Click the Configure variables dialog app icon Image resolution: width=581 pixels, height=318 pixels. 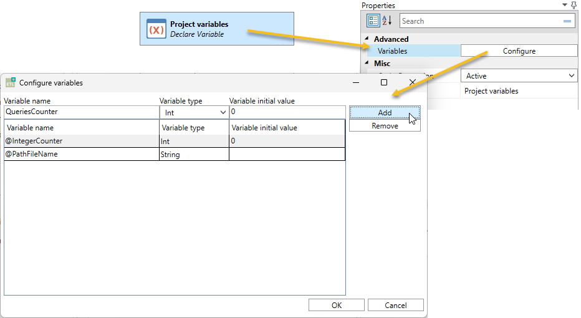tap(11, 82)
